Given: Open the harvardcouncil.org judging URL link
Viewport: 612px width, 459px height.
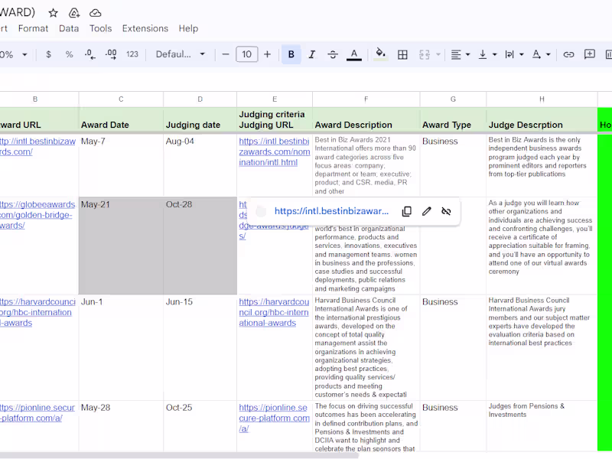Looking at the screenshot, I should point(273,312).
